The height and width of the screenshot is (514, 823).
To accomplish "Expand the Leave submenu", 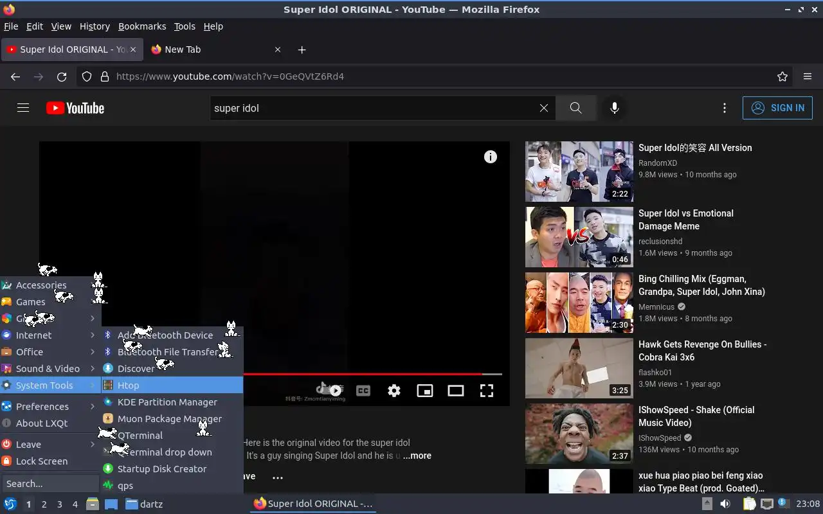I will tap(51, 444).
